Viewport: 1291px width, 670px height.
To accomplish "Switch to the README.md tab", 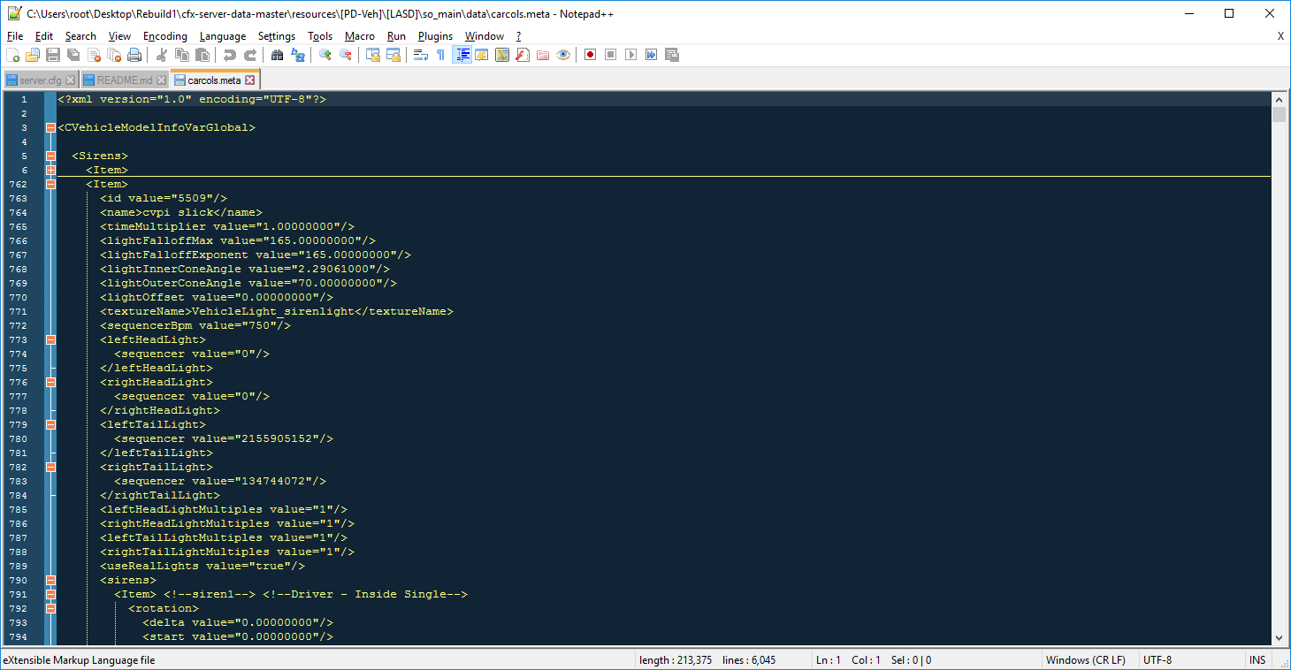I will click(125, 80).
